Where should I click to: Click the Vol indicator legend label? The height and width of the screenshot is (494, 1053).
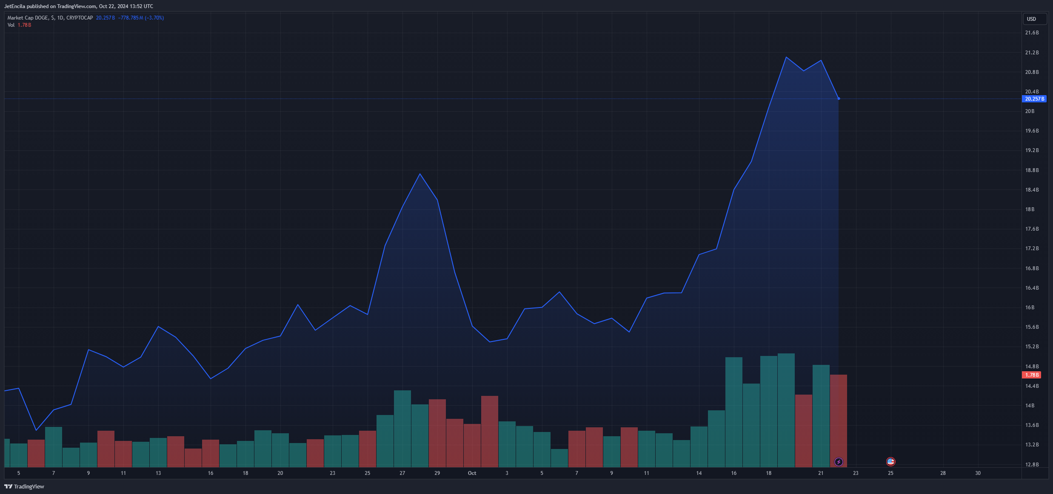coord(11,25)
